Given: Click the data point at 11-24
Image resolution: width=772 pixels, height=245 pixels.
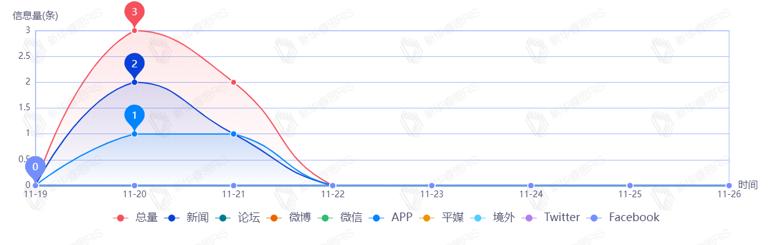Looking at the screenshot, I should [x=531, y=186].
